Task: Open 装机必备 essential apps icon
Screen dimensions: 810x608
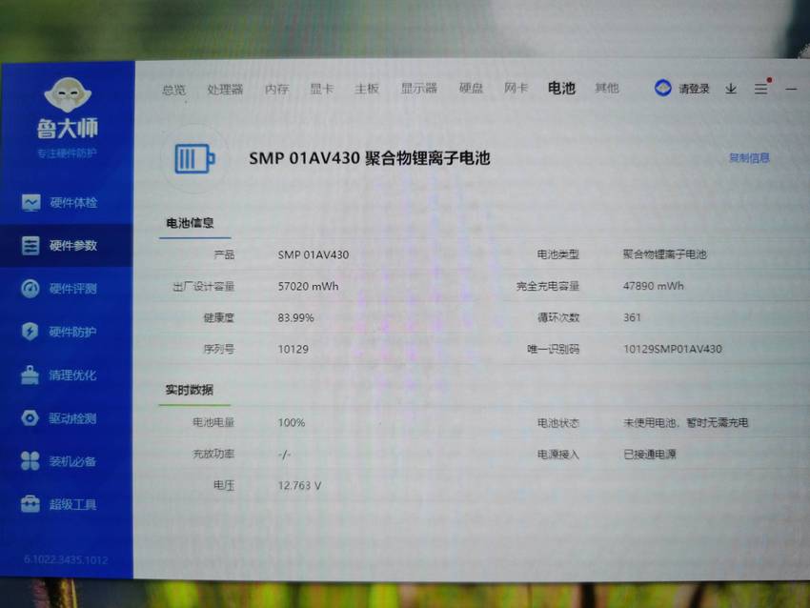Action: 30,461
